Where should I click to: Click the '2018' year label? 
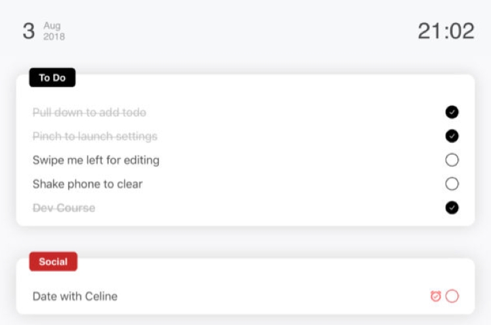[x=54, y=37]
